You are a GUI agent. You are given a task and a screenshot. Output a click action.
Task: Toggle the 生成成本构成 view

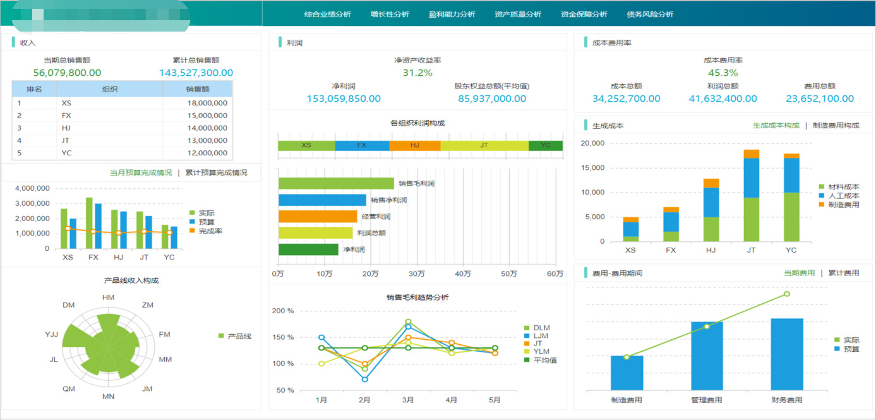coord(776,126)
